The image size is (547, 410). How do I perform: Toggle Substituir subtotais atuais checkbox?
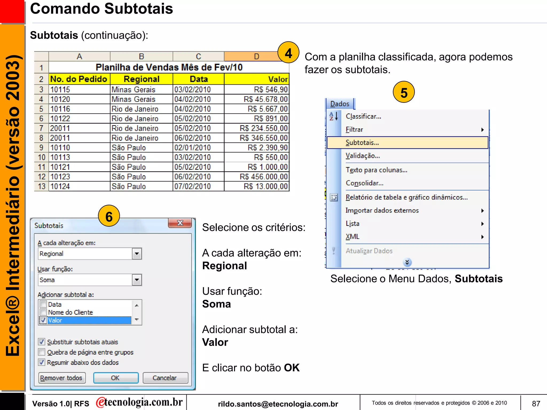(41, 342)
